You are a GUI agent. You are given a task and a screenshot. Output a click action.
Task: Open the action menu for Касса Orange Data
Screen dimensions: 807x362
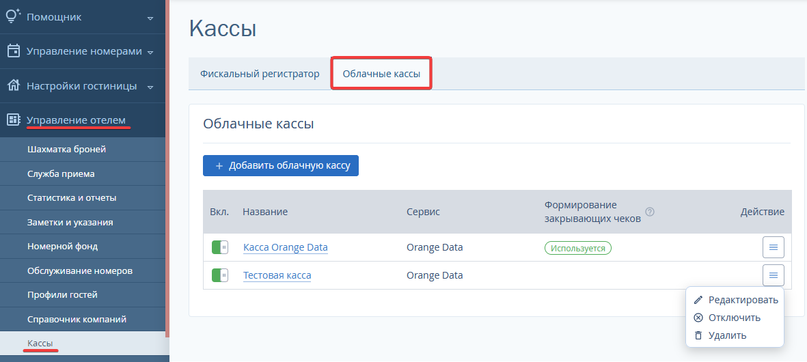coord(773,247)
